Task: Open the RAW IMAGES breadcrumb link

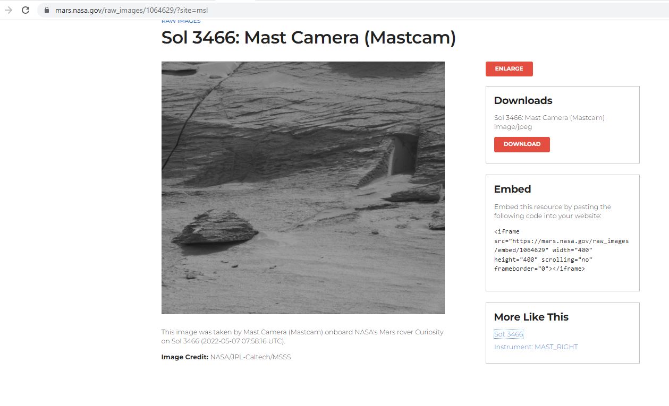Action: tap(181, 21)
